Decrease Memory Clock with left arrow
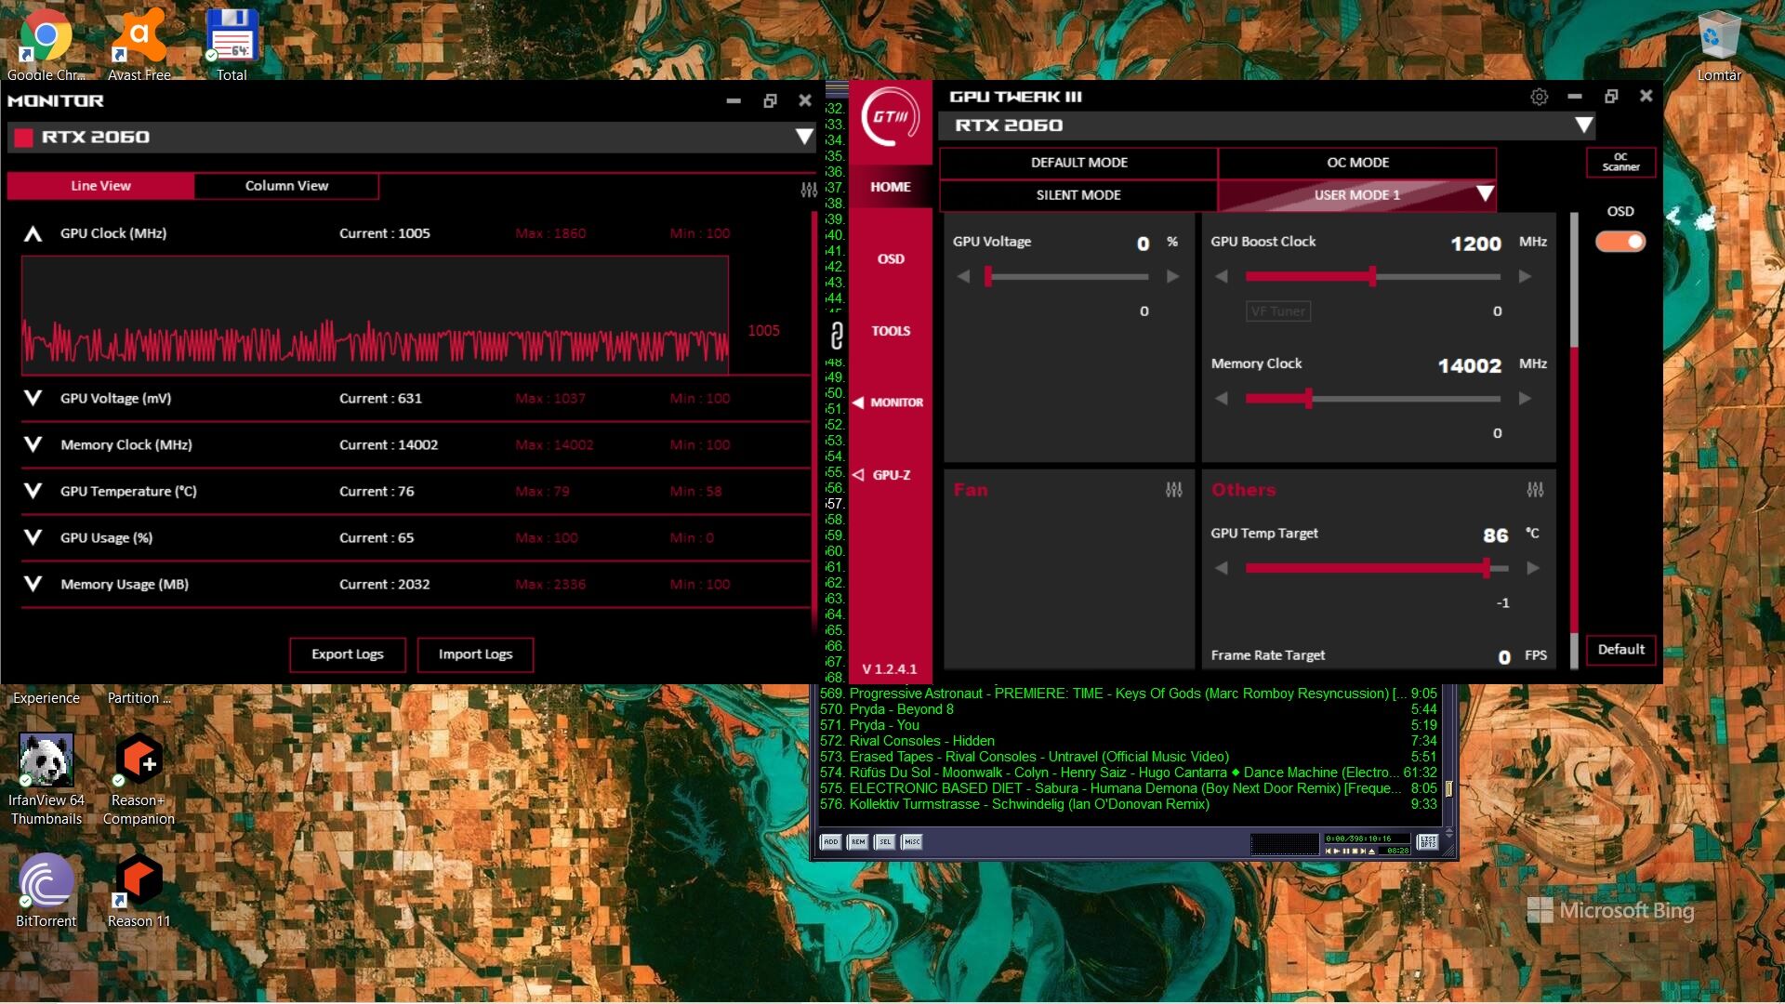 tap(1222, 398)
